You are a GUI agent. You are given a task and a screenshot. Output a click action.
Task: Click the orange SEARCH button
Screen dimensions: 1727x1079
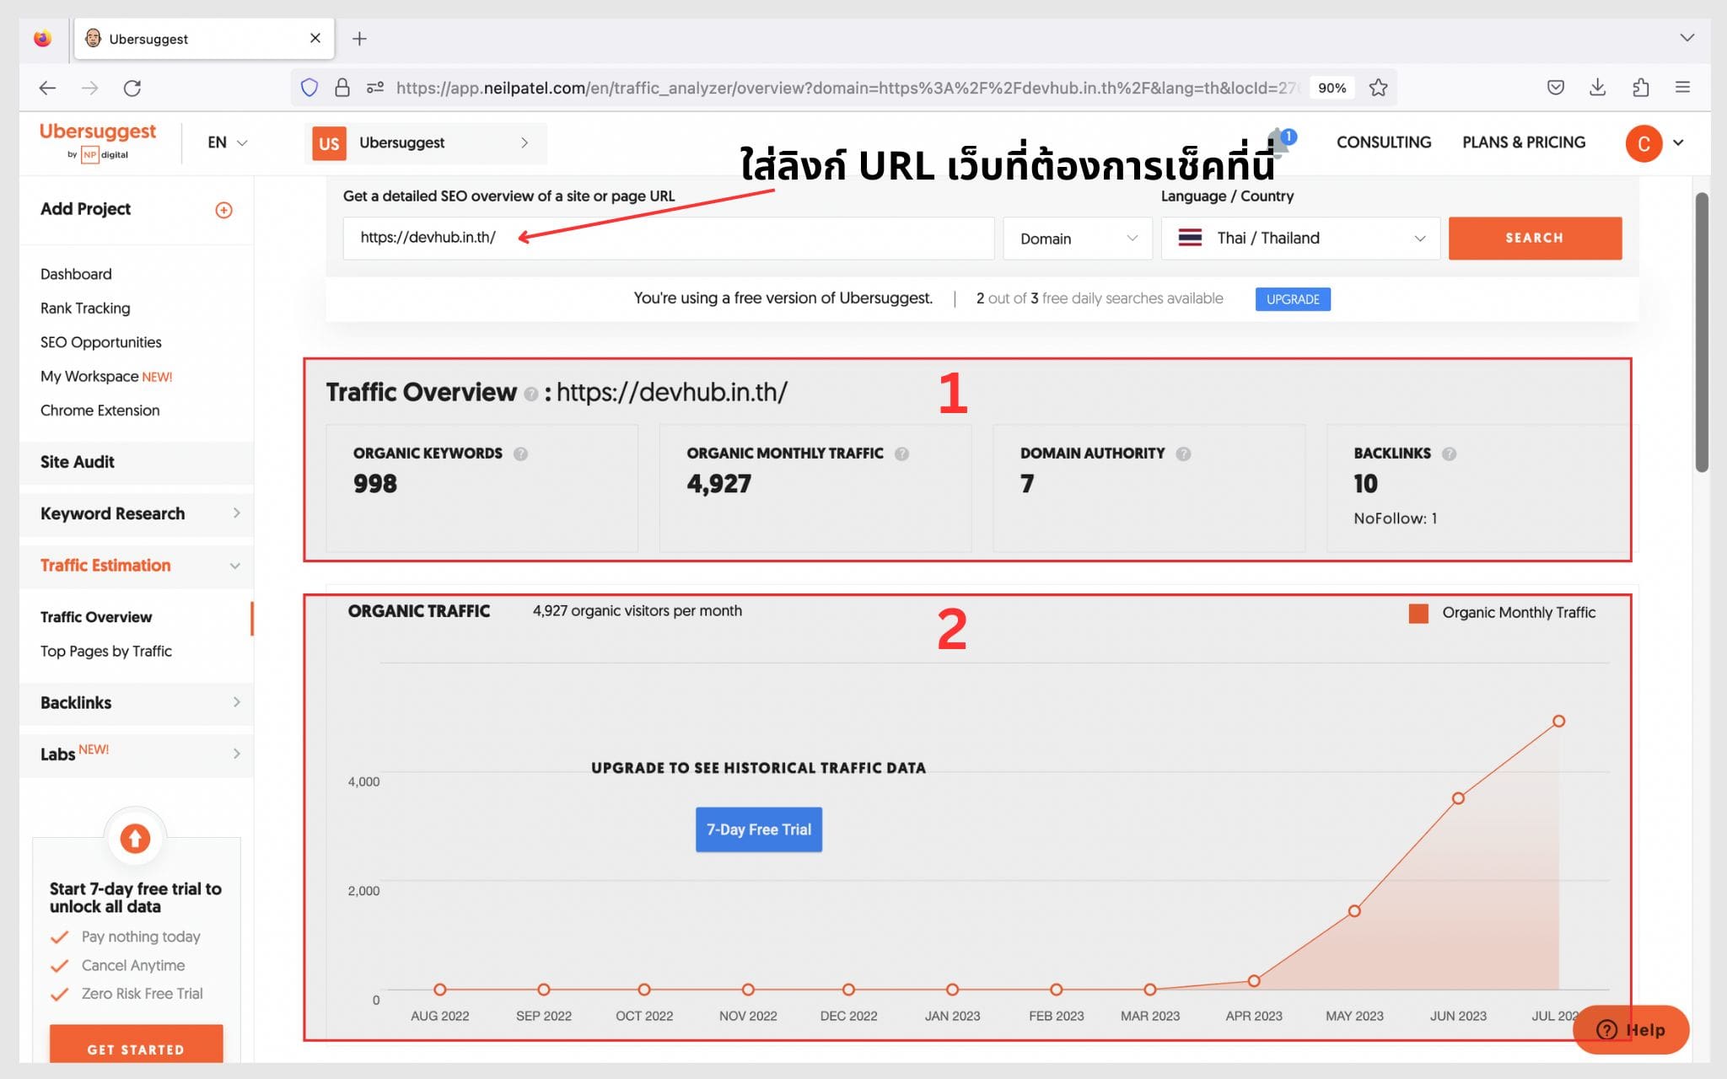pos(1535,239)
